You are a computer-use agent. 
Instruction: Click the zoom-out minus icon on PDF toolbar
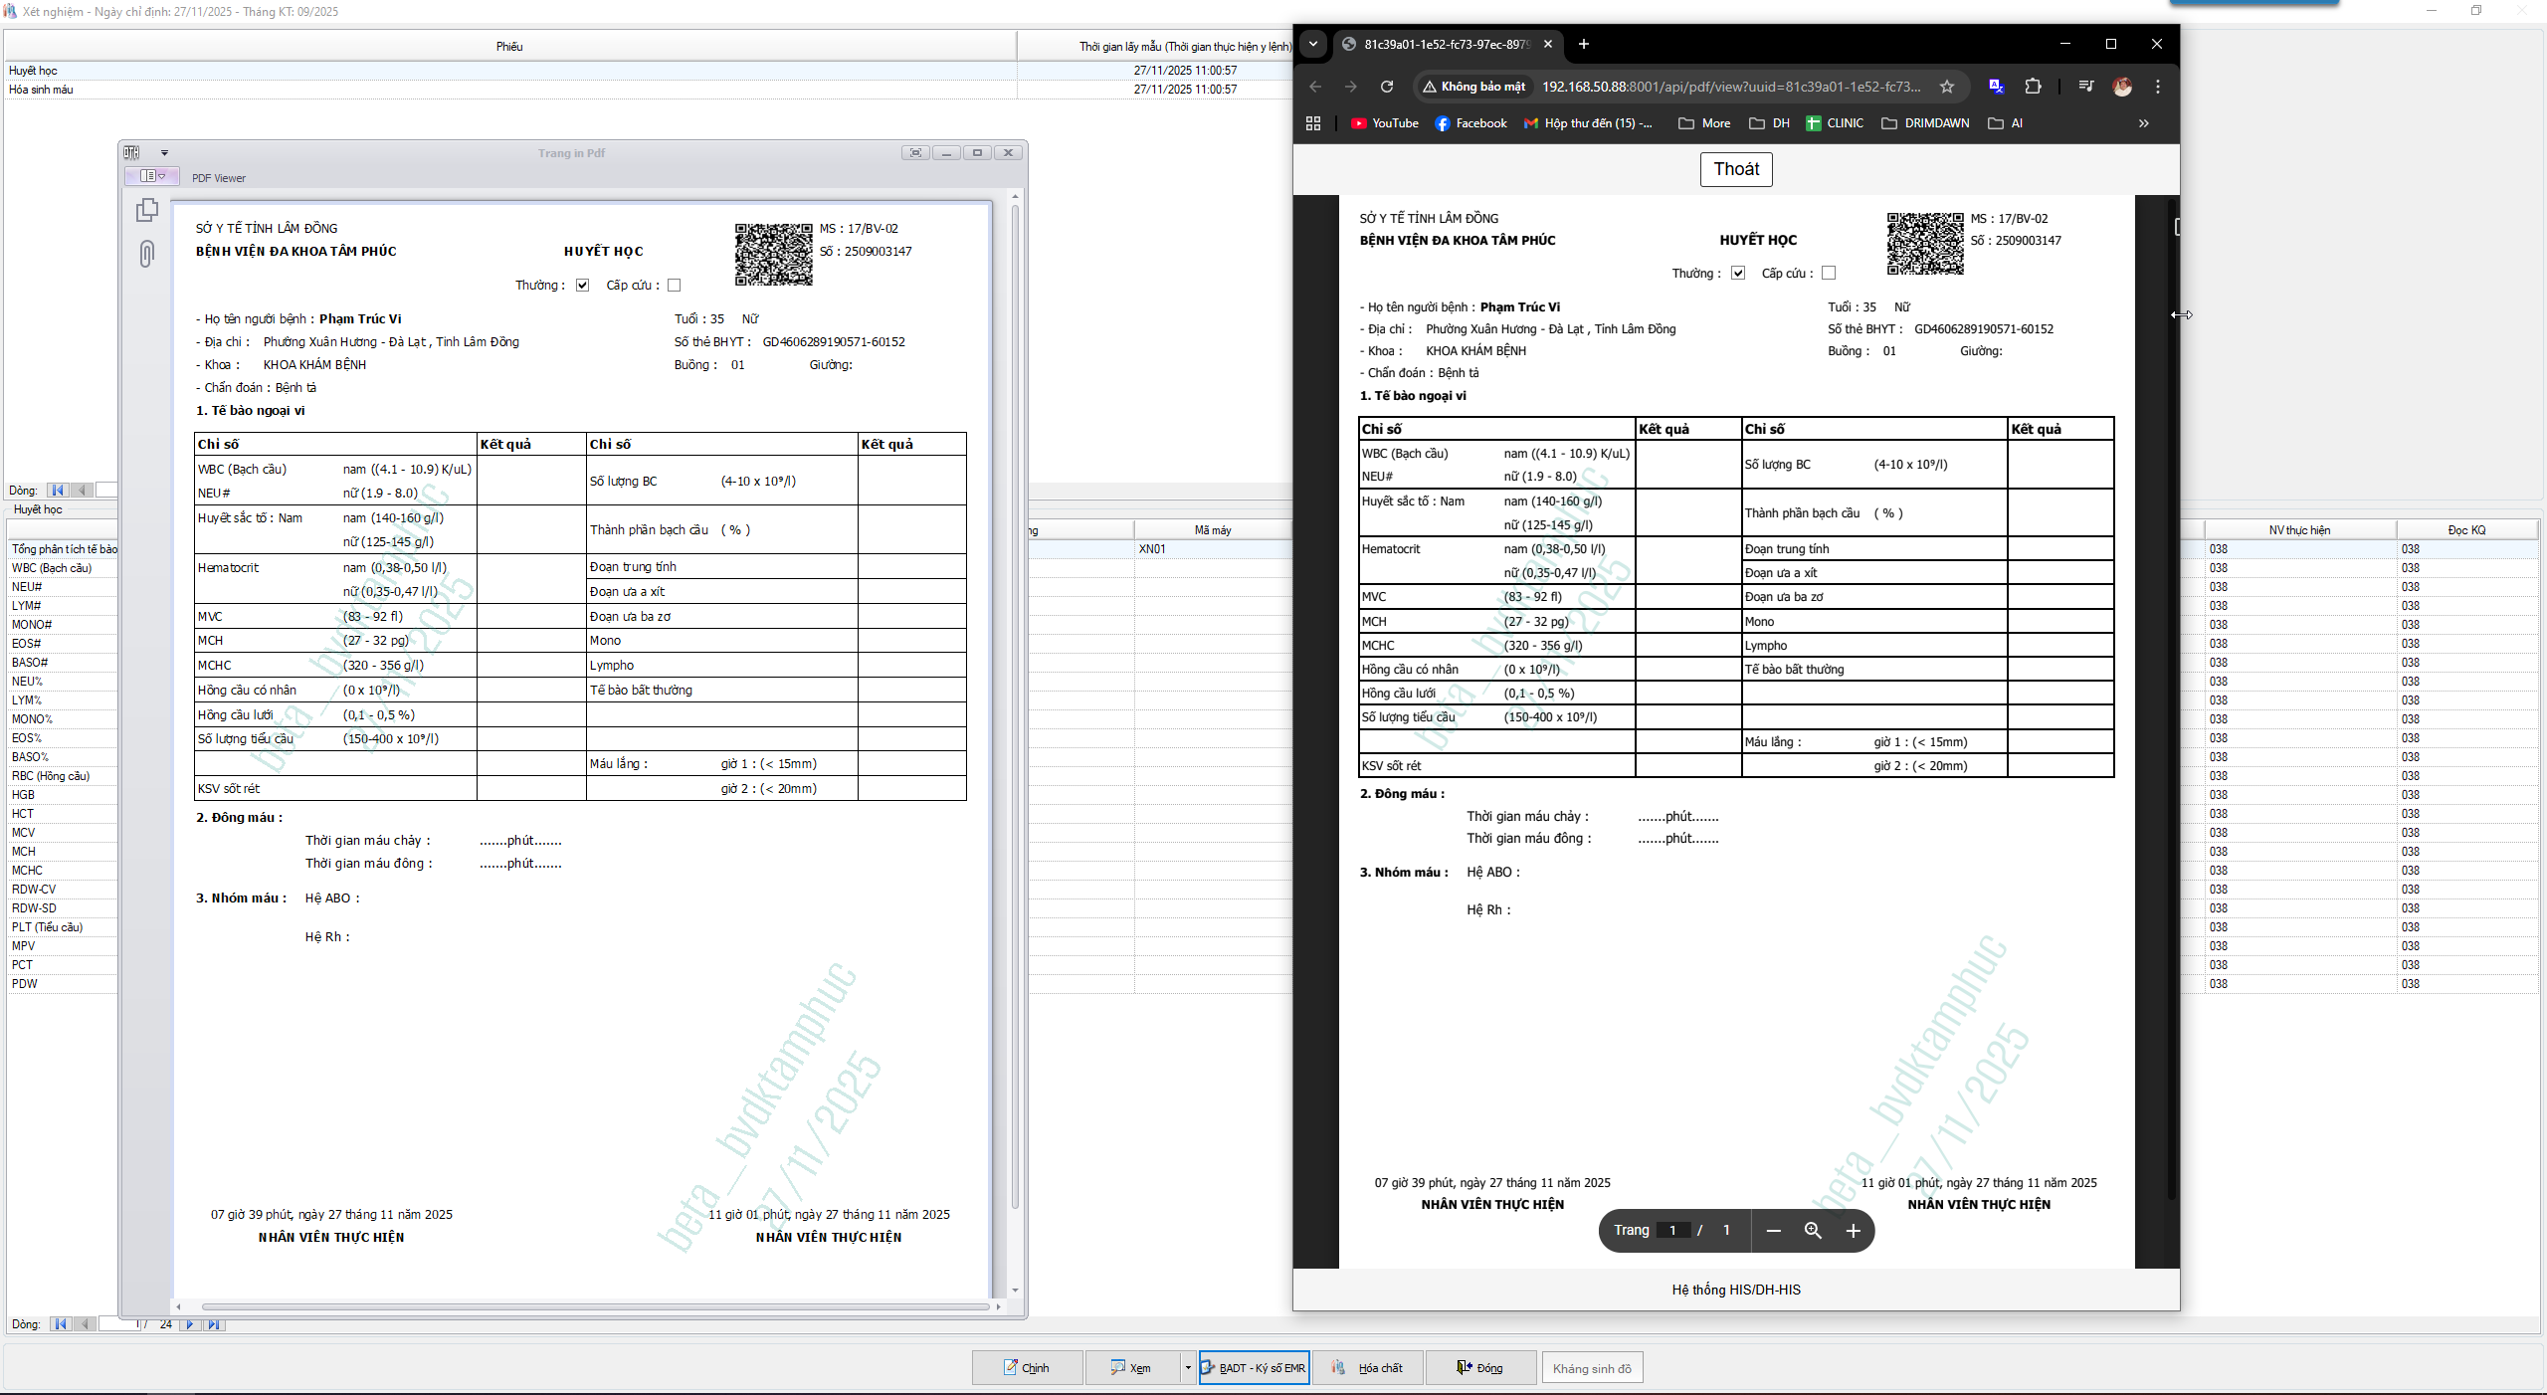[x=1773, y=1231]
